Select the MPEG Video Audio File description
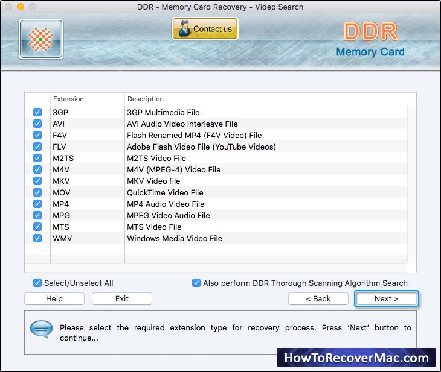Viewport: 441px width, 372px height. 169,216
